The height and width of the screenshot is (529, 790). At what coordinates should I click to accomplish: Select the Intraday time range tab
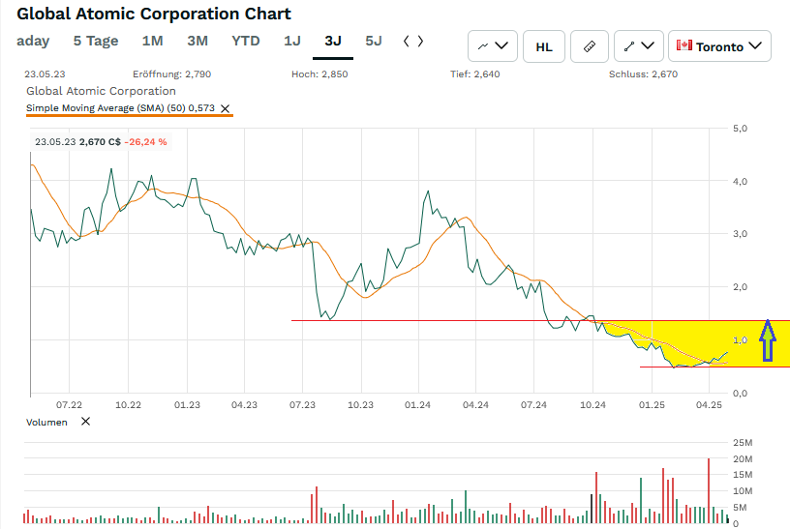[33, 41]
